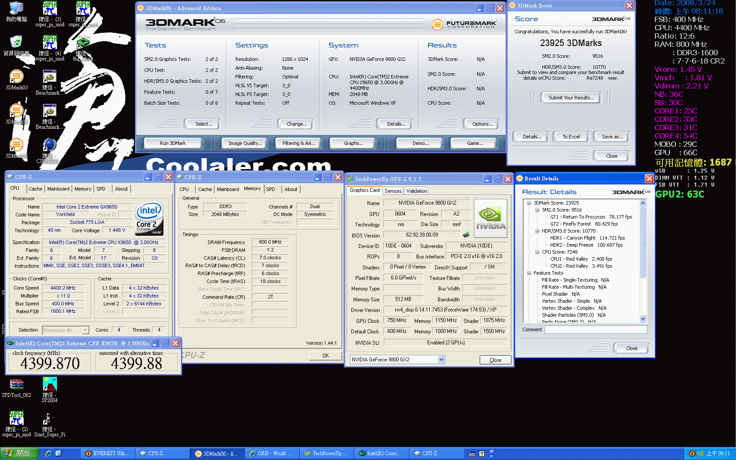Open the Recycle Bin desktop icon
This screenshot has width=736, height=460.
[16, 46]
